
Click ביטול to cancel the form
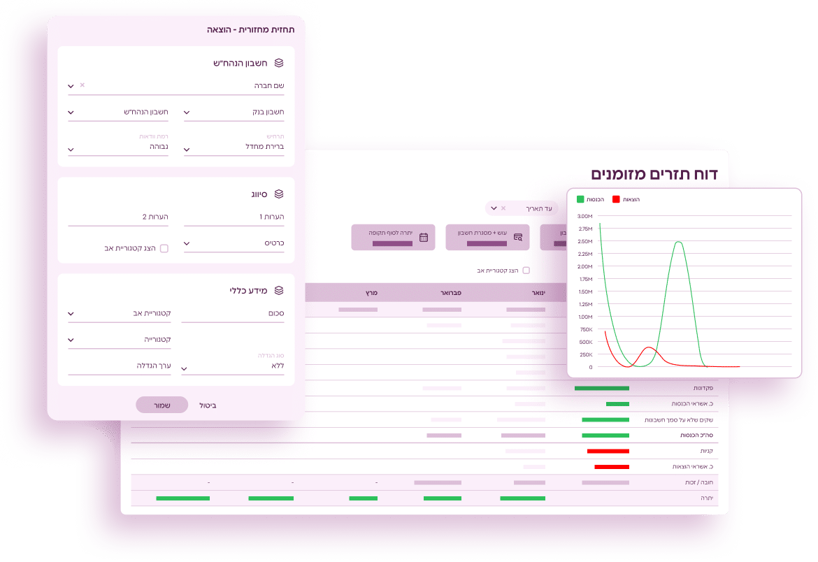pos(208,405)
